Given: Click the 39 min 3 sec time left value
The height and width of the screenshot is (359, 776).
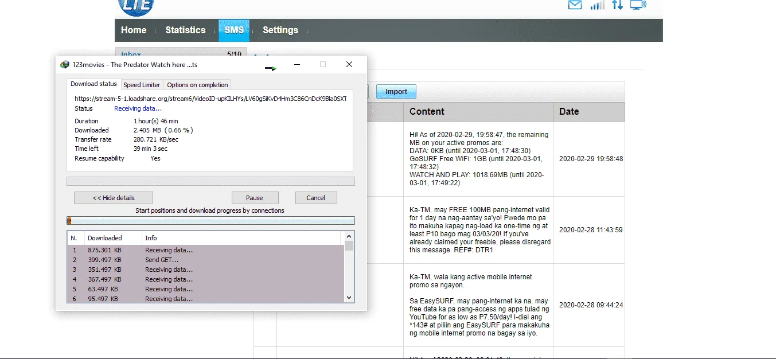Looking at the screenshot, I should pyautogui.click(x=152, y=149).
